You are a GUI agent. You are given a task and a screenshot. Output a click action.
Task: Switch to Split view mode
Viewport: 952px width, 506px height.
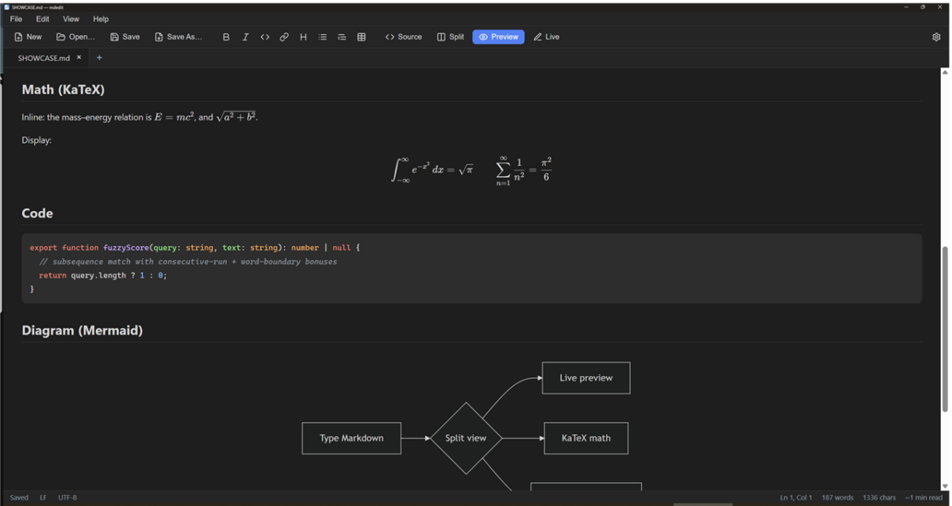point(451,36)
